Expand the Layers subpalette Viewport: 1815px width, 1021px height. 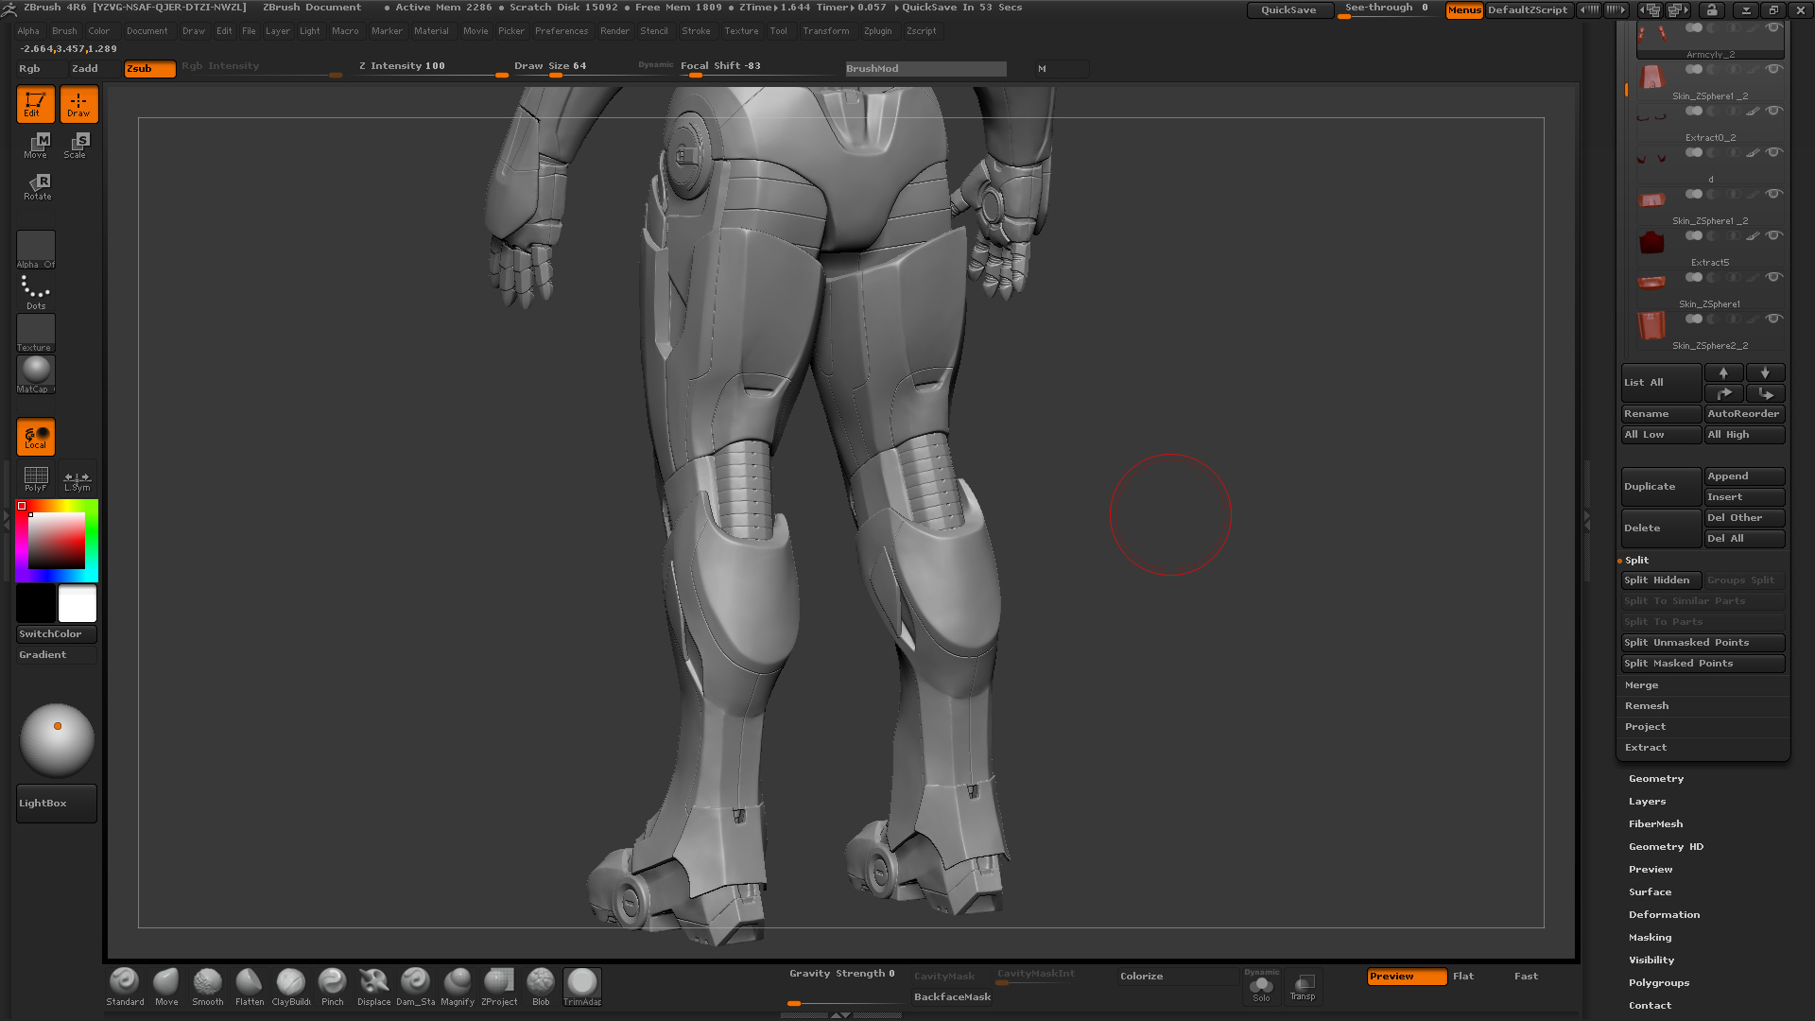pyautogui.click(x=1647, y=802)
